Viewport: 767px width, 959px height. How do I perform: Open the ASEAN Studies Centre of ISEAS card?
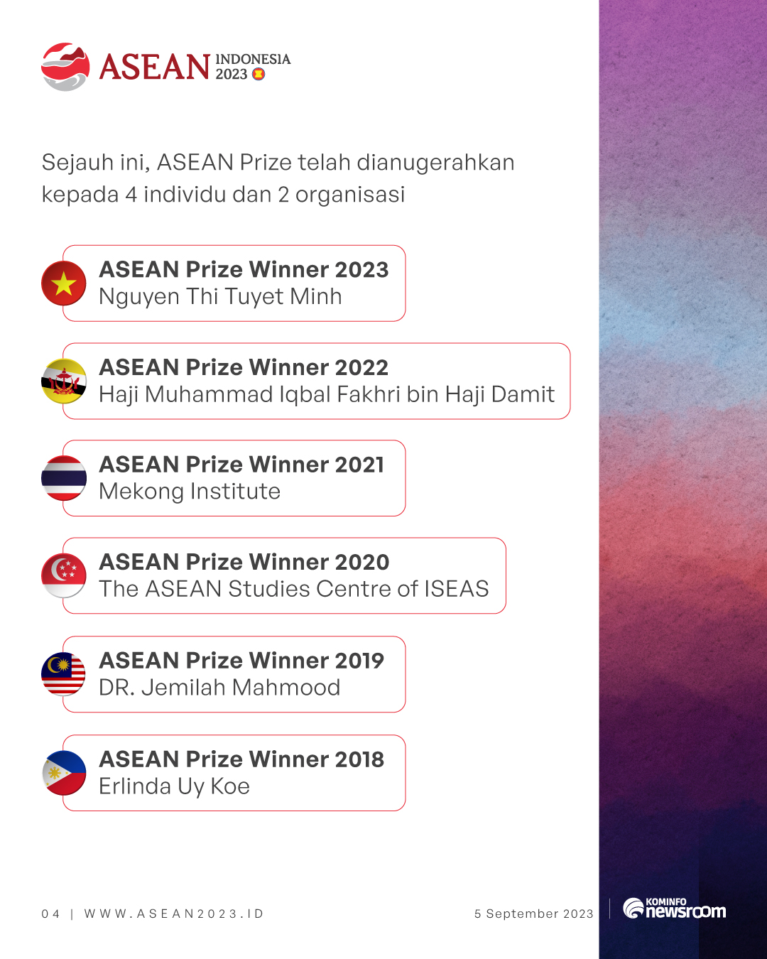coord(284,575)
